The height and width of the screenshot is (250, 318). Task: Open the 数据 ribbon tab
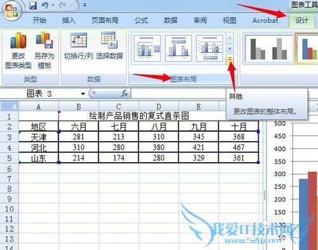(x=170, y=20)
